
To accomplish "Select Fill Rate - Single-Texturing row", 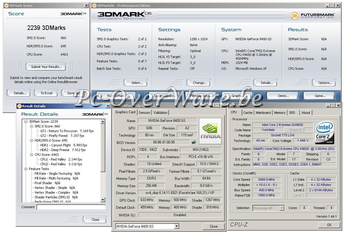I will coord(57,174).
